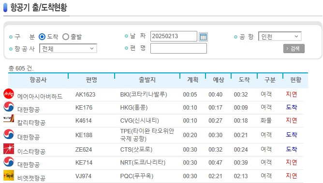Click 지연 status of VJ974 flight

[291, 176]
